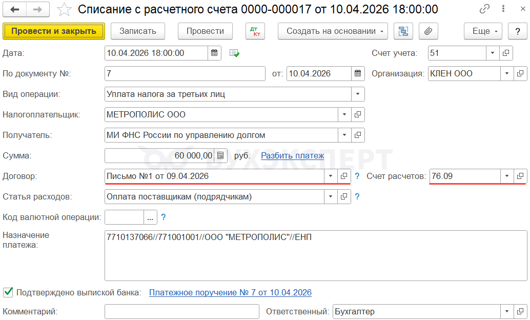Open the document structure icon

(x=403, y=31)
